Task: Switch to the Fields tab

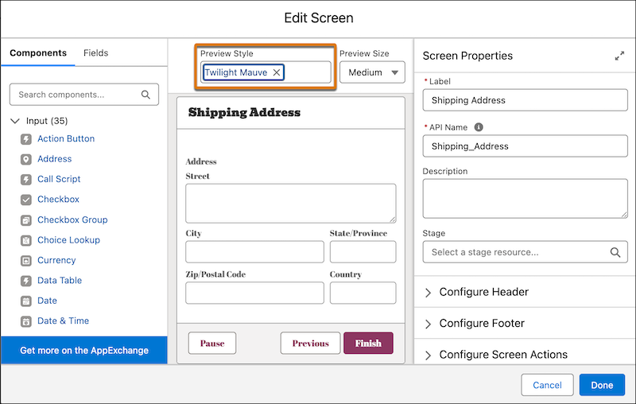Action: pyautogui.click(x=95, y=53)
